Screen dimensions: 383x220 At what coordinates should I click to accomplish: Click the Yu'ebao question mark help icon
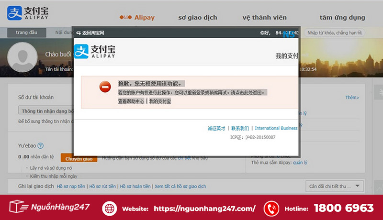[x=41, y=145]
